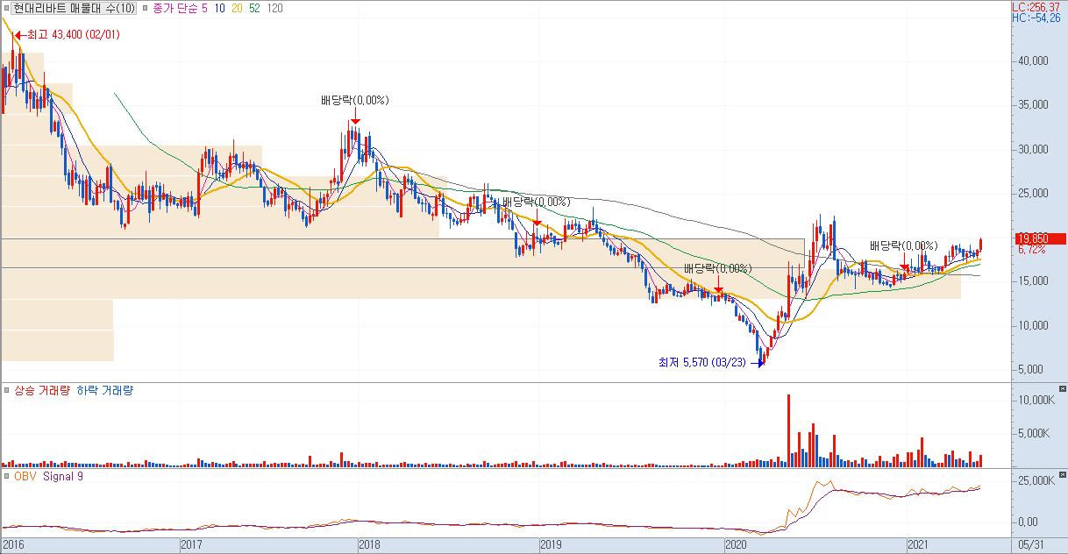
Task: Toggle the small square before 현대리바트 label
Action: click(6, 7)
